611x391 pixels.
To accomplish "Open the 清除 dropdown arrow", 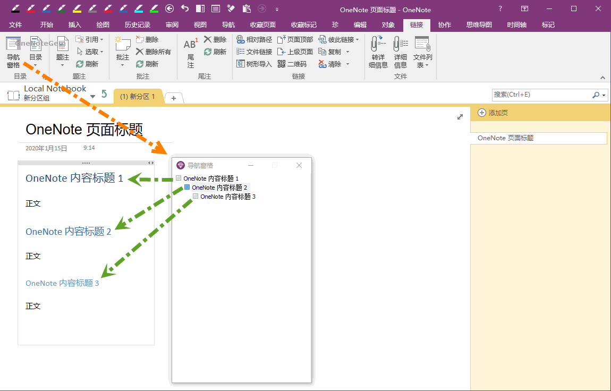I will (347, 63).
